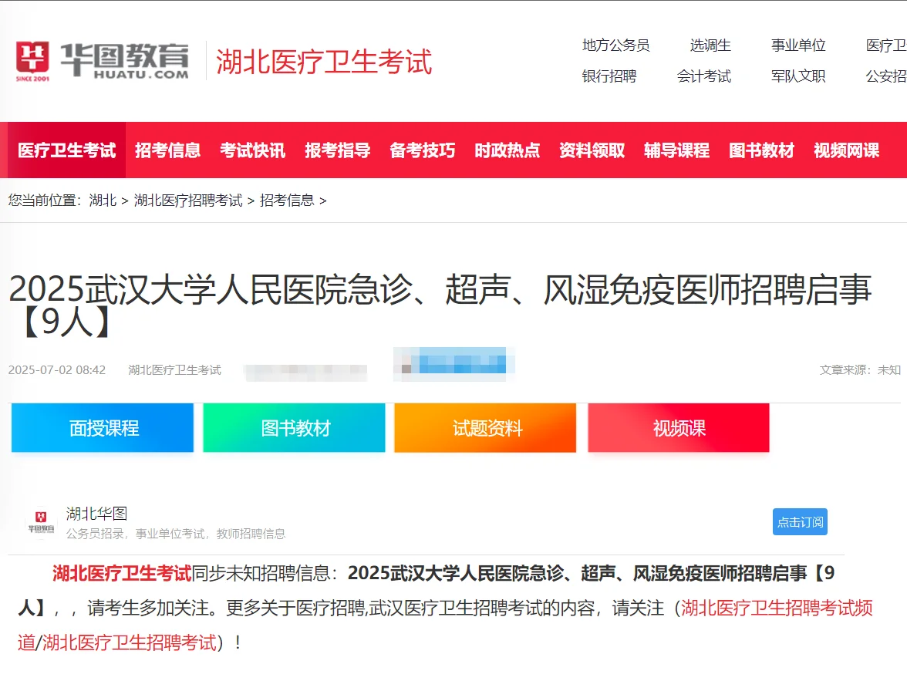Select 时政热点 nav item
Image resolution: width=907 pixels, height=681 pixels.
coord(507,150)
